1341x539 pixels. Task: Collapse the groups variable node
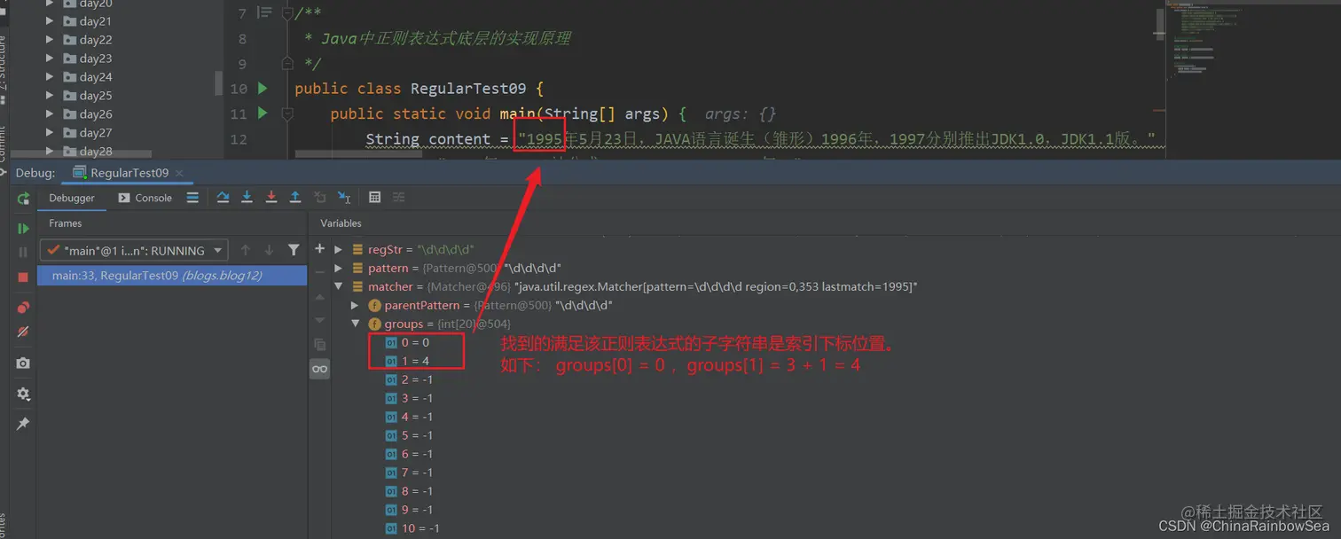click(x=355, y=324)
